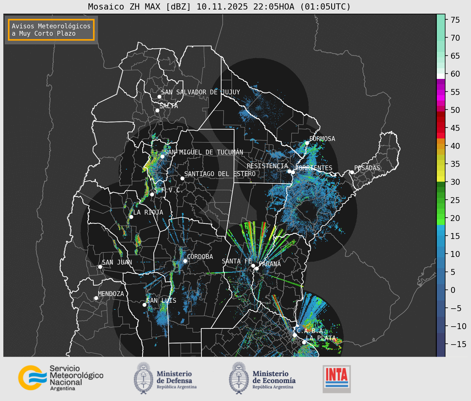The height and width of the screenshot is (401, 471).
Task: Click the 75 scale label
Action: pos(455,20)
